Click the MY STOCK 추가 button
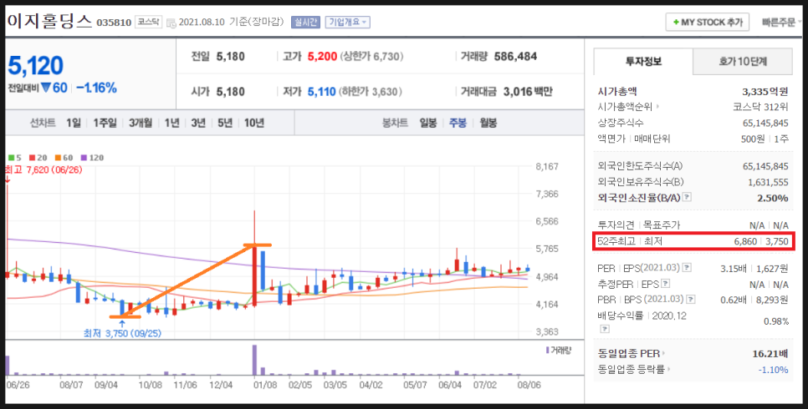The height and width of the screenshot is (409, 808). tap(707, 23)
